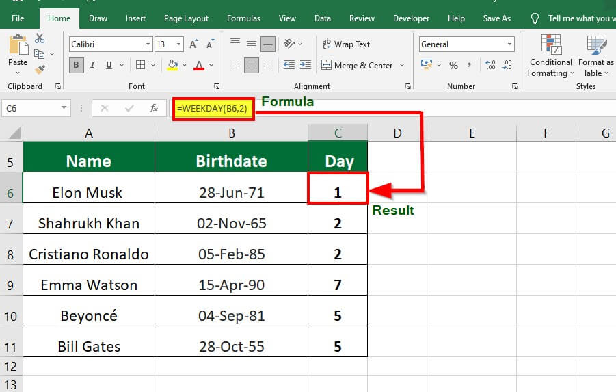Image resolution: width=616 pixels, height=392 pixels.
Task: Open the Help tab
Action: coord(456,18)
